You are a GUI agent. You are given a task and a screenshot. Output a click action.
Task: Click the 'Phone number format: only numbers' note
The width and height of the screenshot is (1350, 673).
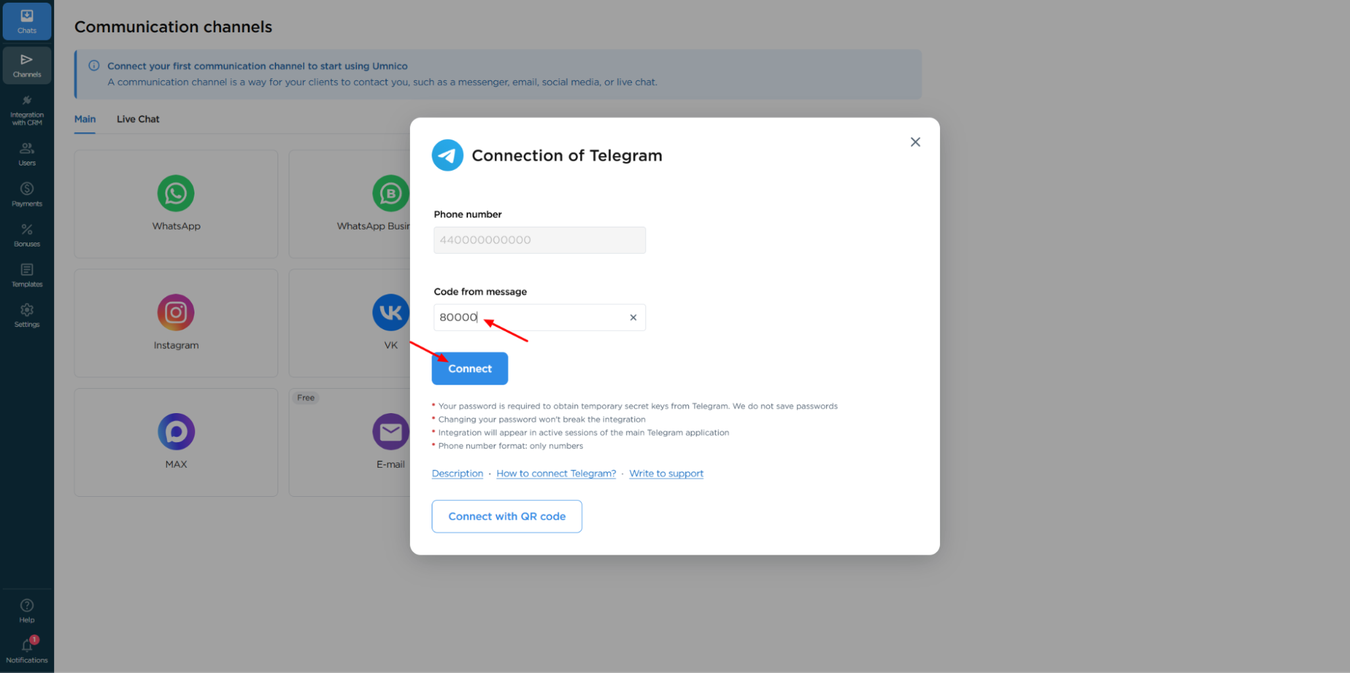(x=510, y=446)
